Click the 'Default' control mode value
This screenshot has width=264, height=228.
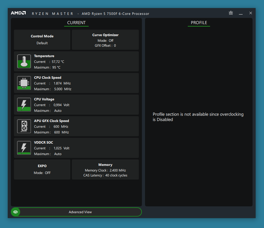(x=42, y=43)
